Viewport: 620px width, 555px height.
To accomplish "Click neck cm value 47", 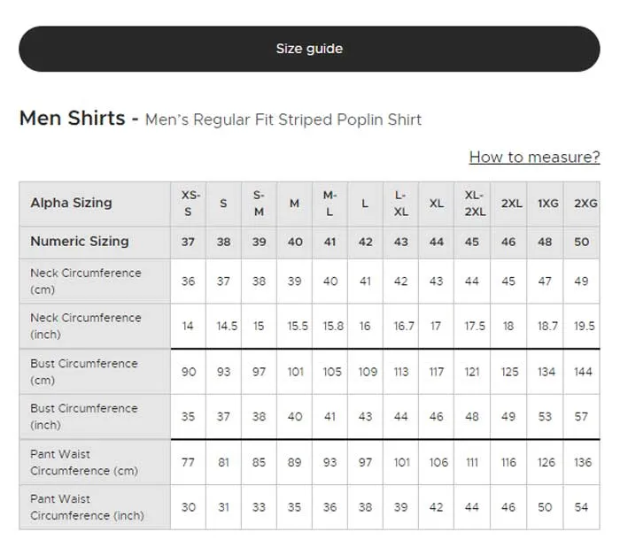I will (x=545, y=281).
